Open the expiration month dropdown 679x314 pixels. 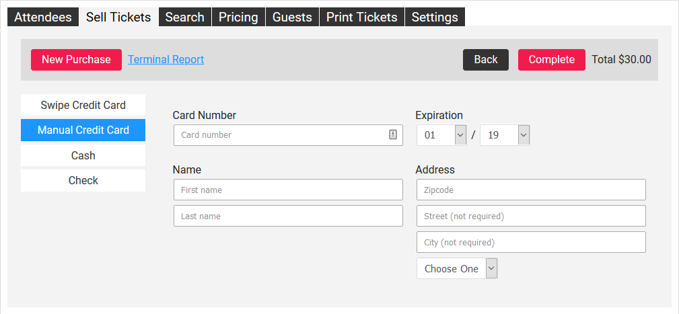point(441,135)
